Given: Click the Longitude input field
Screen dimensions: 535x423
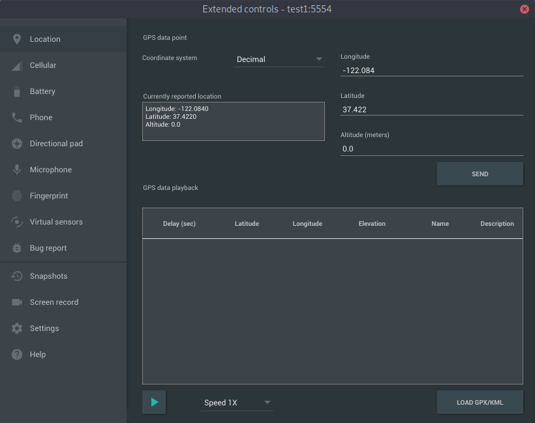Looking at the screenshot, I should click(x=431, y=70).
